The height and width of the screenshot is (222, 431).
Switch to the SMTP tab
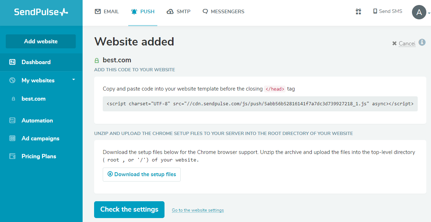coord(179,11)
